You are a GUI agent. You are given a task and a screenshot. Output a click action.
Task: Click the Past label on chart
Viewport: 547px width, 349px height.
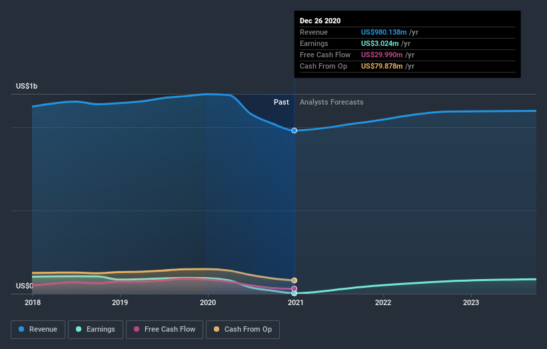281,102
